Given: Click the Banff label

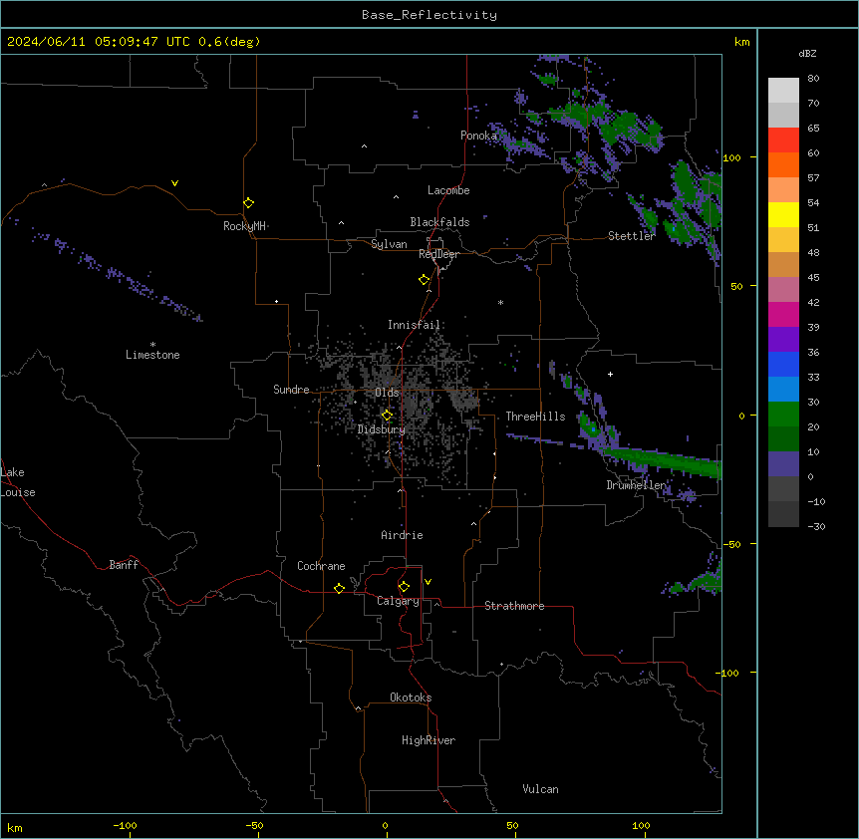Looking at the screenshot, I should (x=124, y=565).
